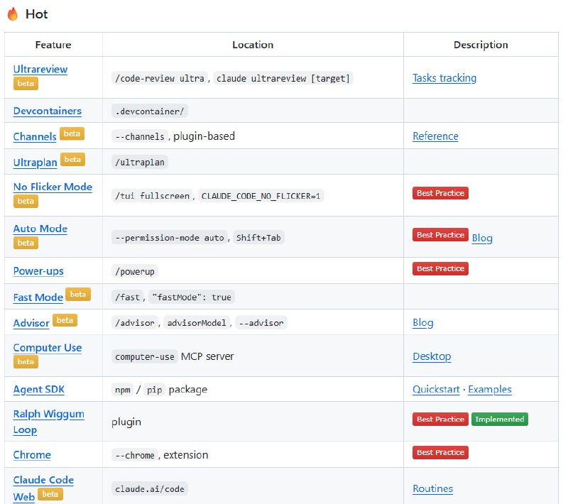Click the /ultraplan code snippet

pos(139,163)
